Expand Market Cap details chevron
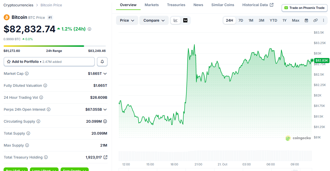This screenshot has height=171, width=330. (x=105, y=74)
